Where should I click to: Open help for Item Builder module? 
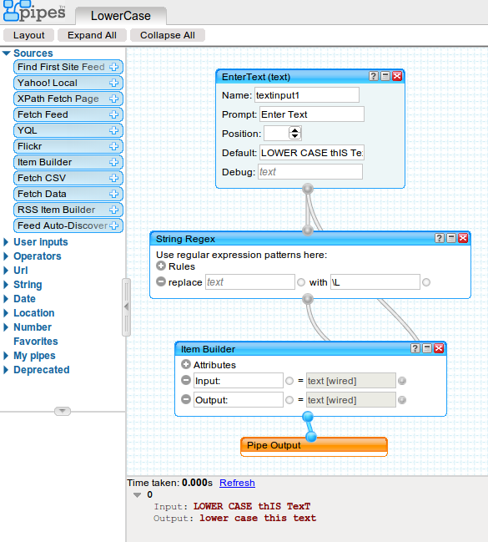(415, 348)
